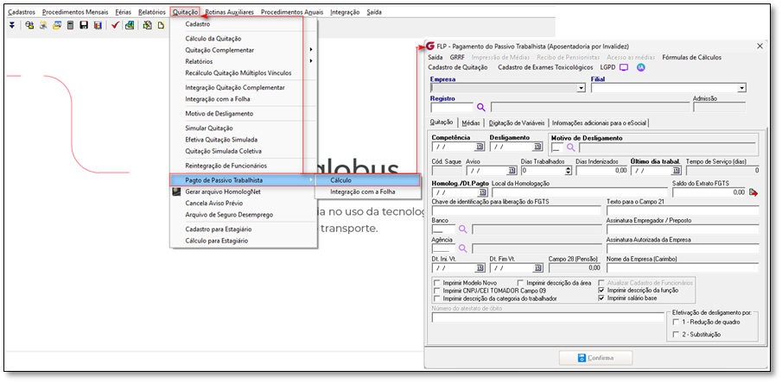This screenshot has width=782, height=383.
Task: Expand Pagto de Passivo Trabalhista submenu
Action: point(311,179)
